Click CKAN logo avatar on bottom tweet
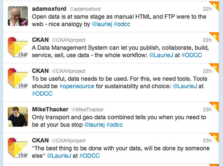 [18, 148]
